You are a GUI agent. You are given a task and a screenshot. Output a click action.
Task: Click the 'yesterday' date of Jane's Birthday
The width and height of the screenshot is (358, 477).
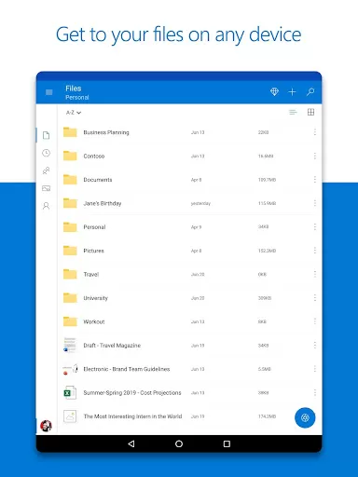[x=200, y=203]
